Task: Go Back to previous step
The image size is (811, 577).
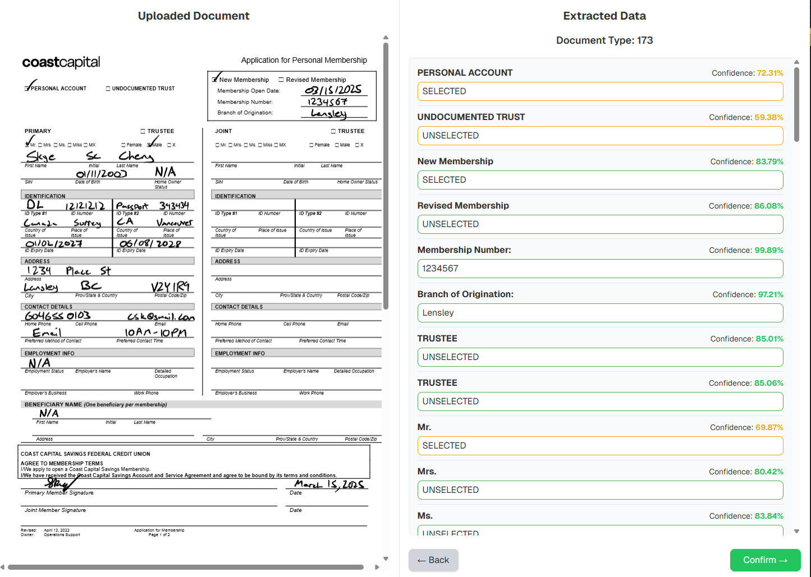Action: (433, 560)
